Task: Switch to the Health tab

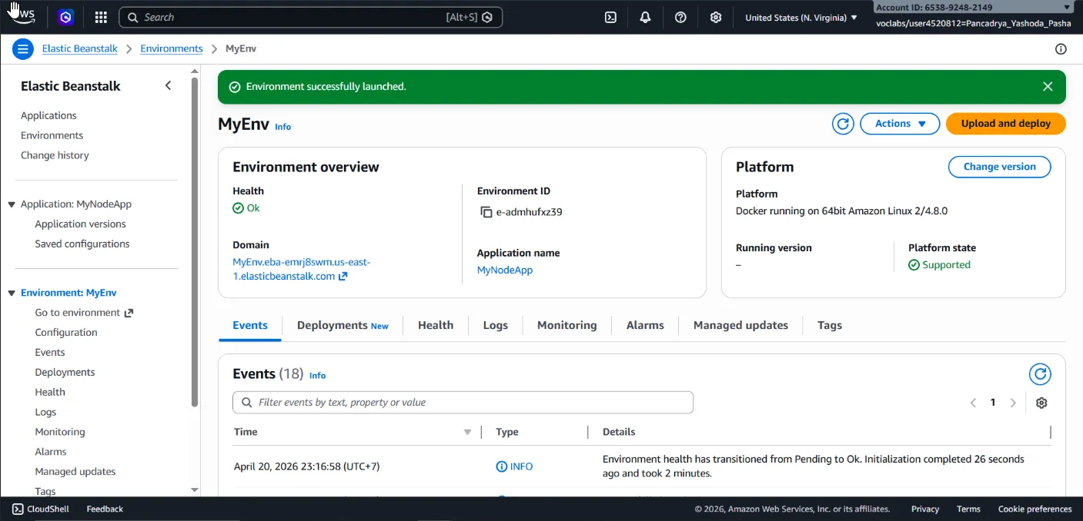Action: pos(436,326)
